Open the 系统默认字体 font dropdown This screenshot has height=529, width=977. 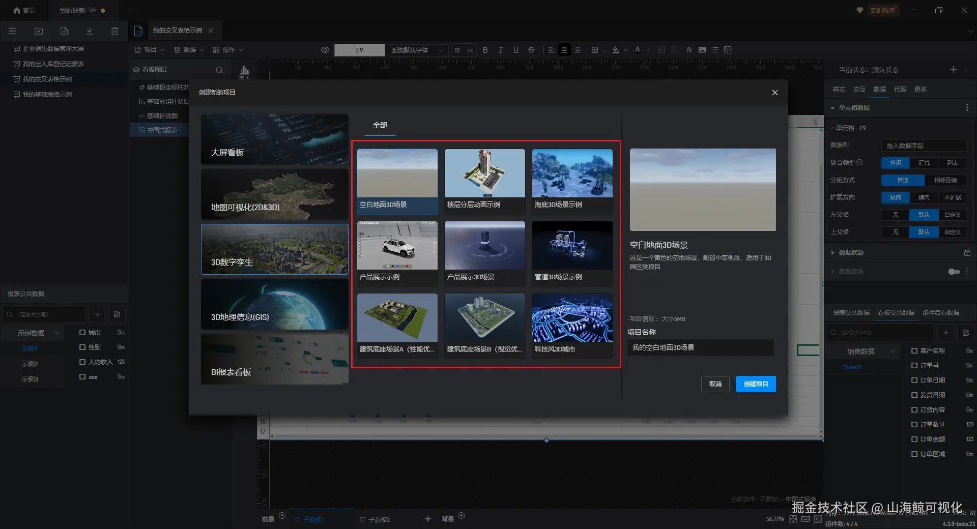417,50
